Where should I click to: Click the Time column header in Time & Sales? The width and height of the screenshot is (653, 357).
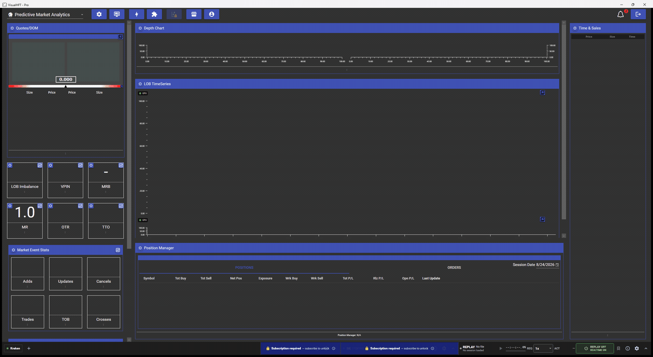[632, 36]
